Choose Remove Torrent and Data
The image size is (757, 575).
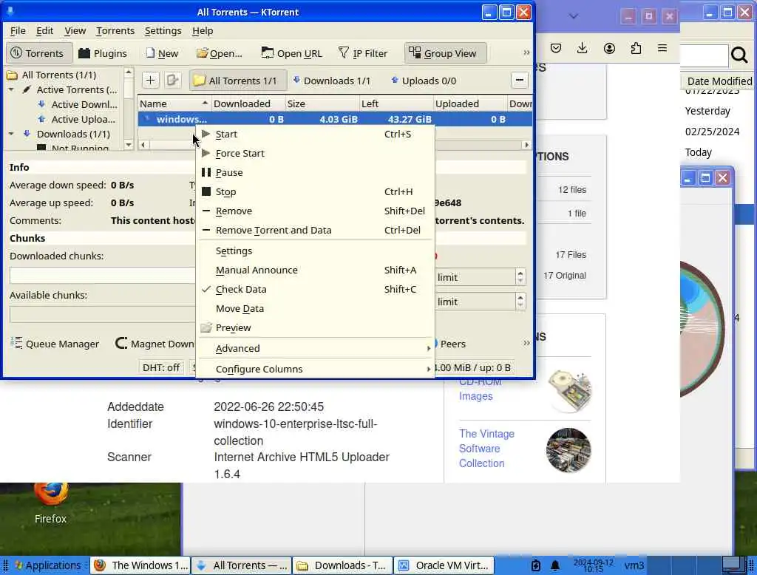point(315,231)
